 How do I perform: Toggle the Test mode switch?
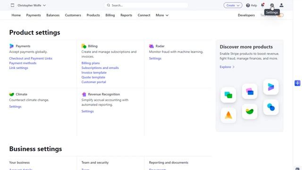[x=281, y=15]
